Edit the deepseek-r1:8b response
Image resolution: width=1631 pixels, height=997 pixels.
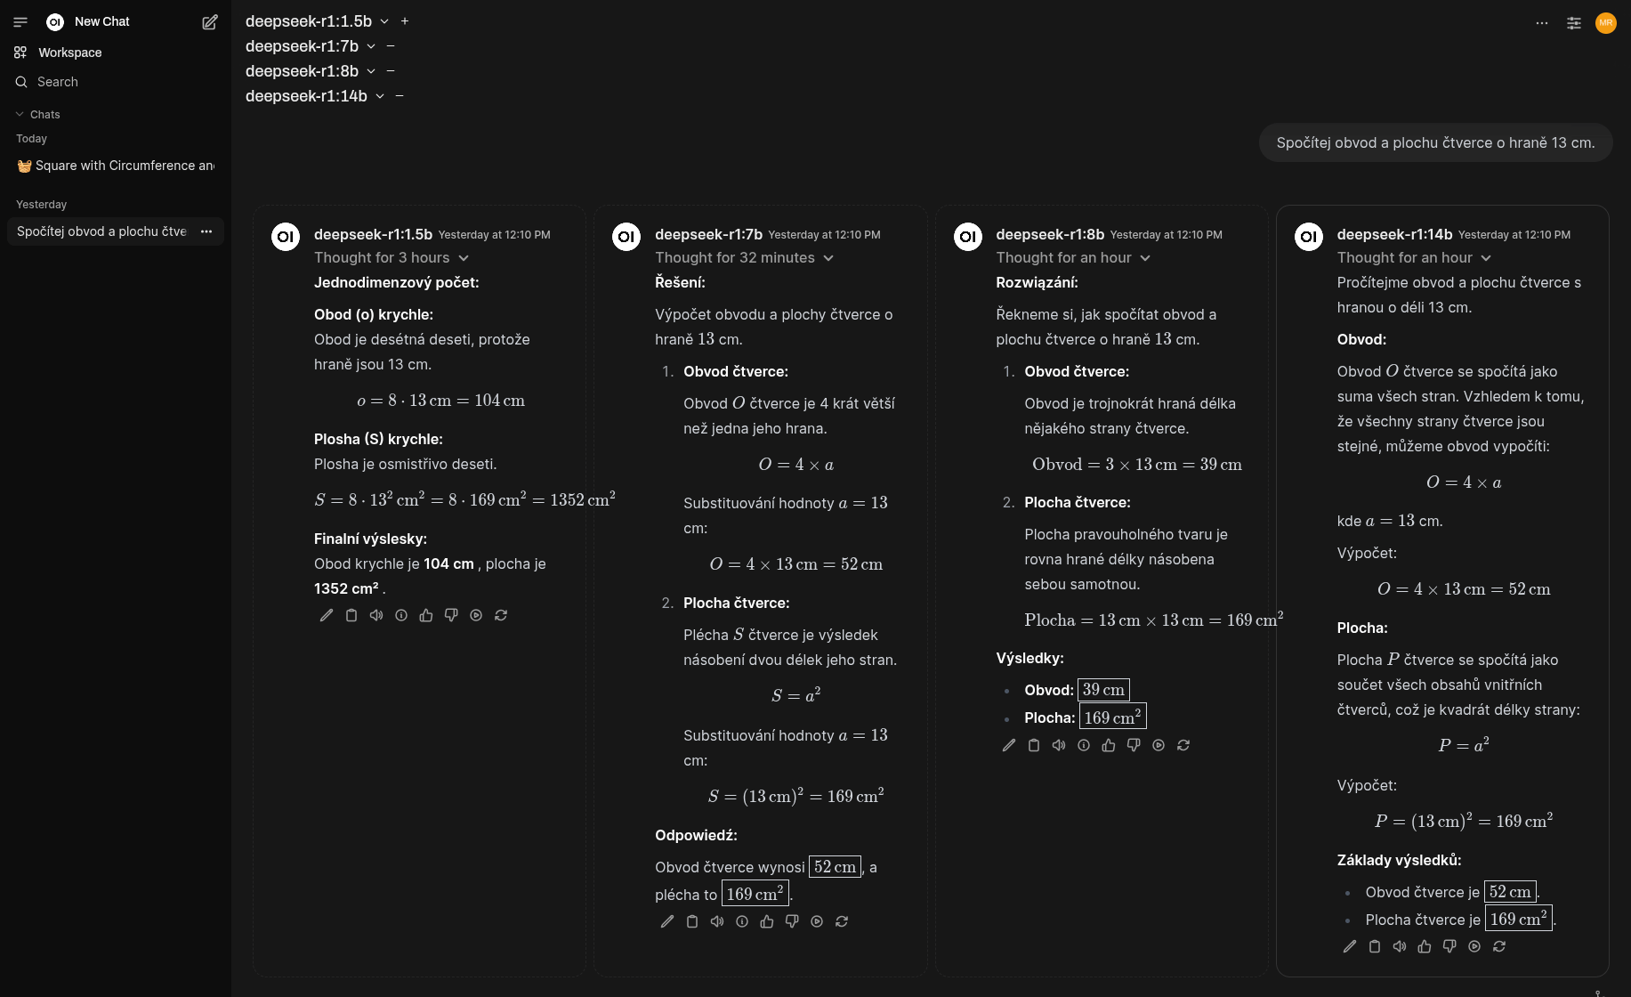click(x=1009, y=745)
